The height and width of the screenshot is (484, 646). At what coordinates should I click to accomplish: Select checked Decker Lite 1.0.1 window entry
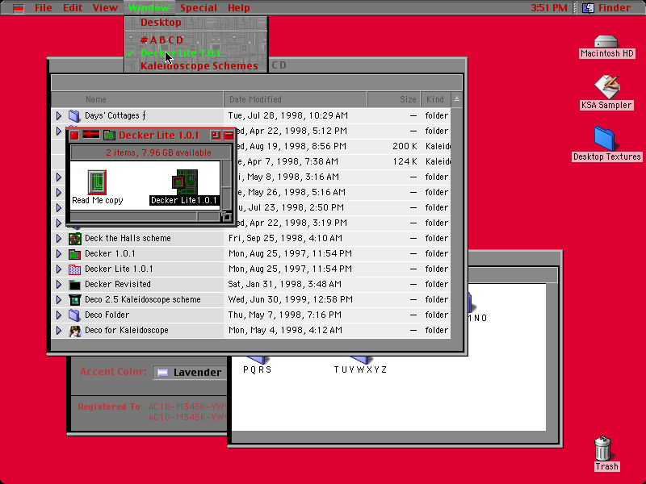click(x=180, y=52)
